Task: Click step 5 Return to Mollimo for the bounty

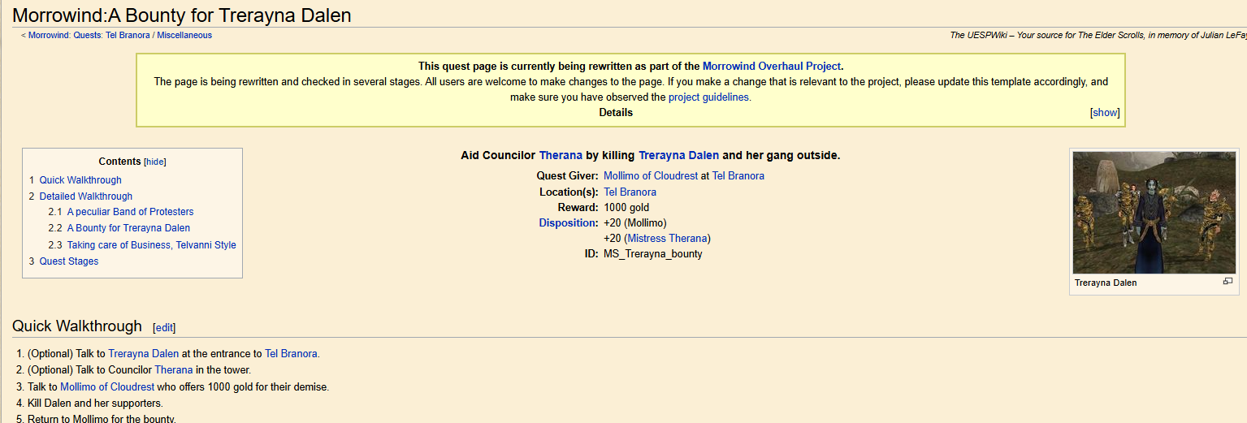Action: pyautogui.click(x=102, y=419)
